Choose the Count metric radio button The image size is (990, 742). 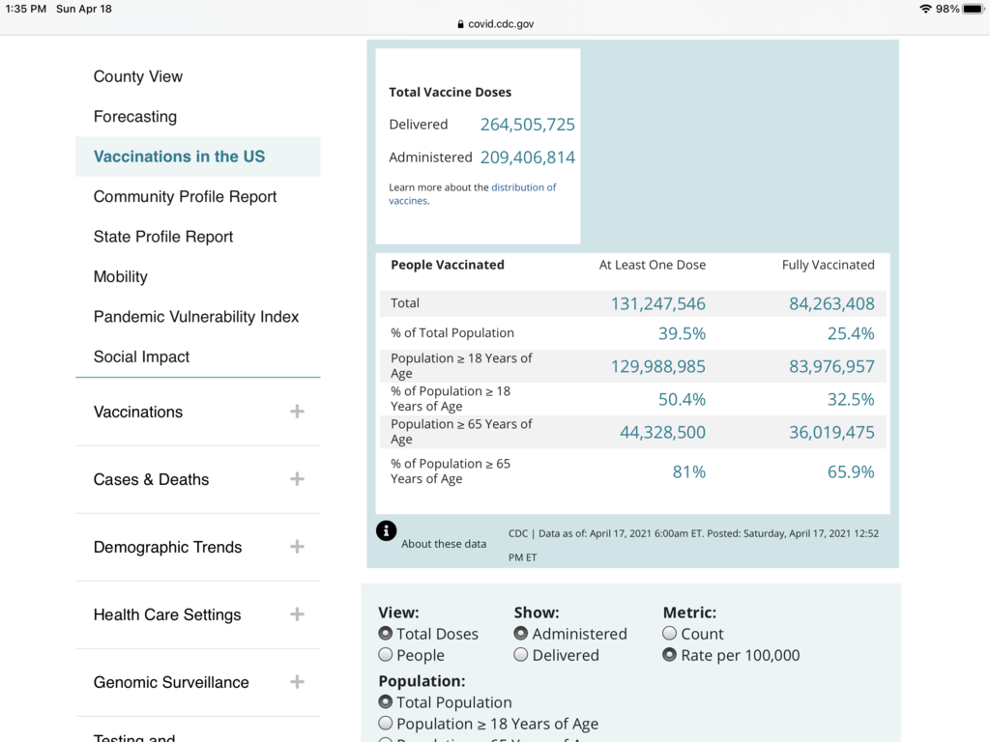pos(670,634)
